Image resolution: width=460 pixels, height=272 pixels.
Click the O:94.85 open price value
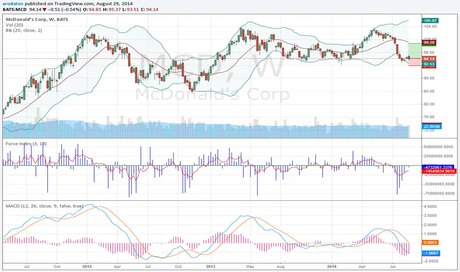[92, 9]
